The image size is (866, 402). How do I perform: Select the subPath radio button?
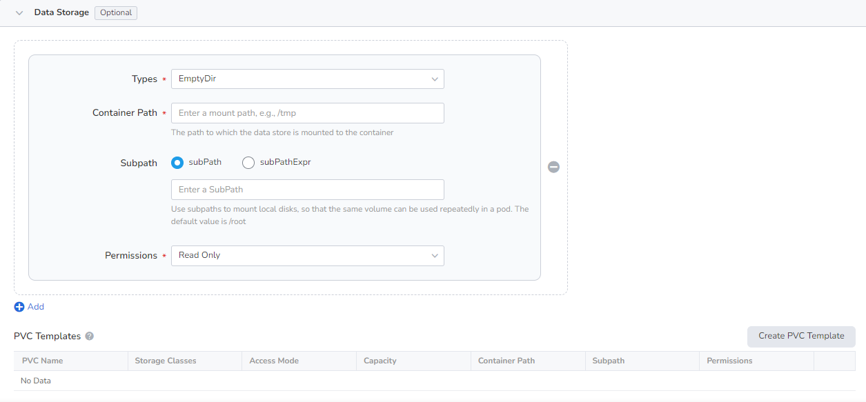[177, 163]
